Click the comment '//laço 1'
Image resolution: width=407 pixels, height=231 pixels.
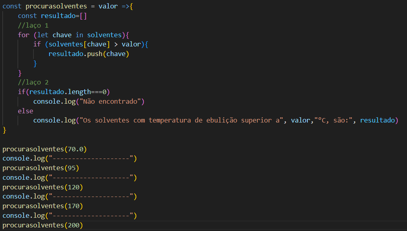pyautogui.click(x=33, y=26)
